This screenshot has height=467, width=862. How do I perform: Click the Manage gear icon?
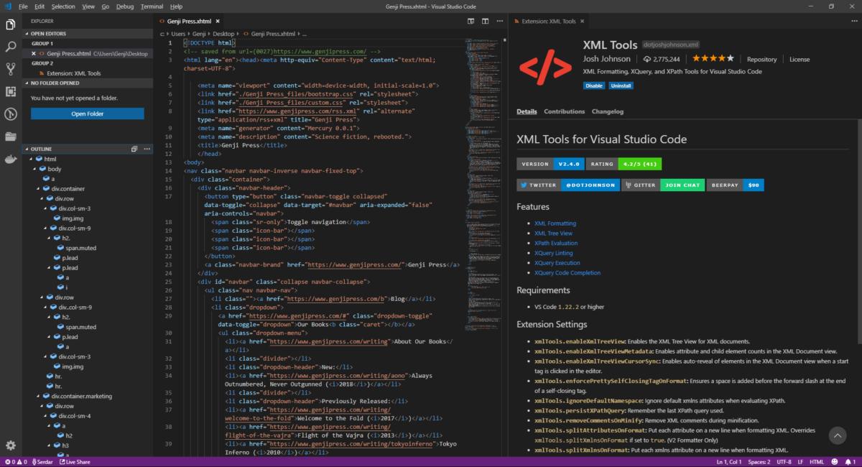11,445
